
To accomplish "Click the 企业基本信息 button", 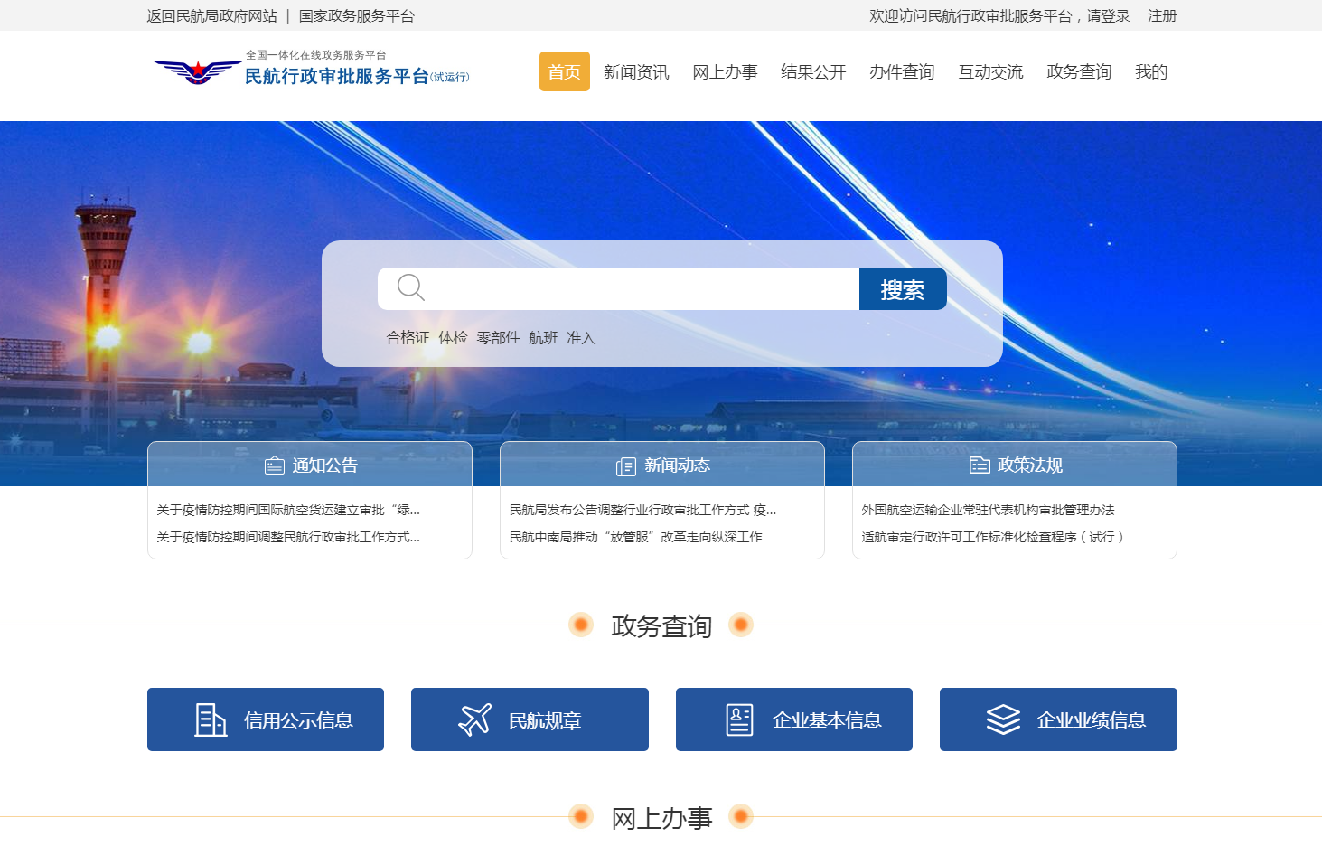I will coord(794,719).
